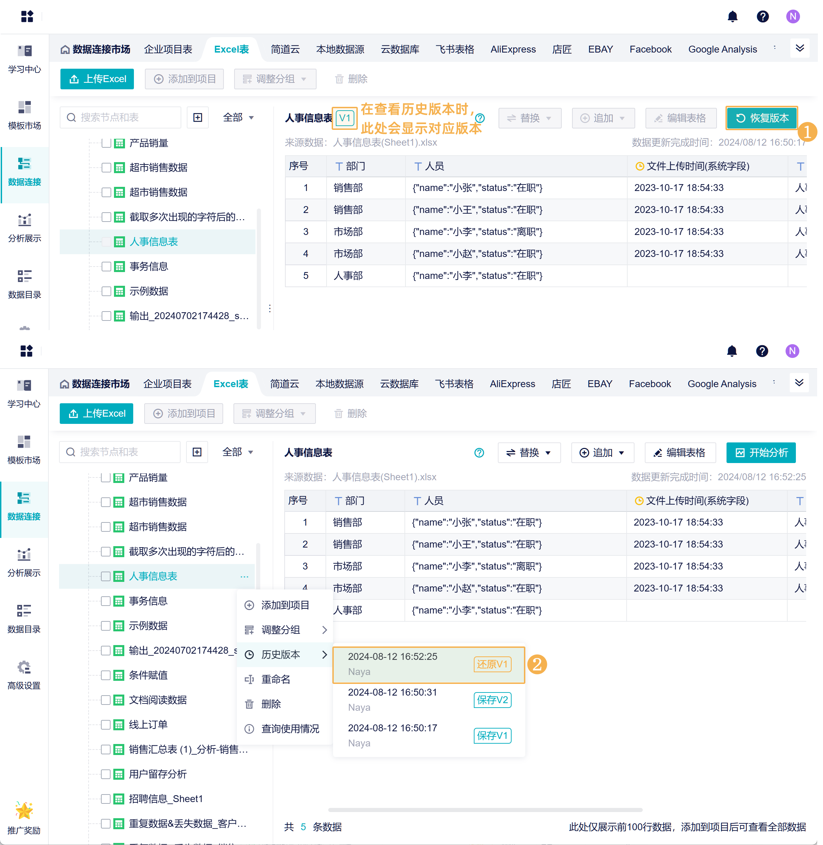Open the app grid icon in the lower view
Viewport: 823px width, 845px height.
click(x=26, y=351)
